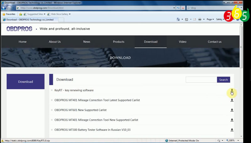Screen dimensions: 251x143
Task: Expand the Print options dropdown arrow
Action: [204, 19]
